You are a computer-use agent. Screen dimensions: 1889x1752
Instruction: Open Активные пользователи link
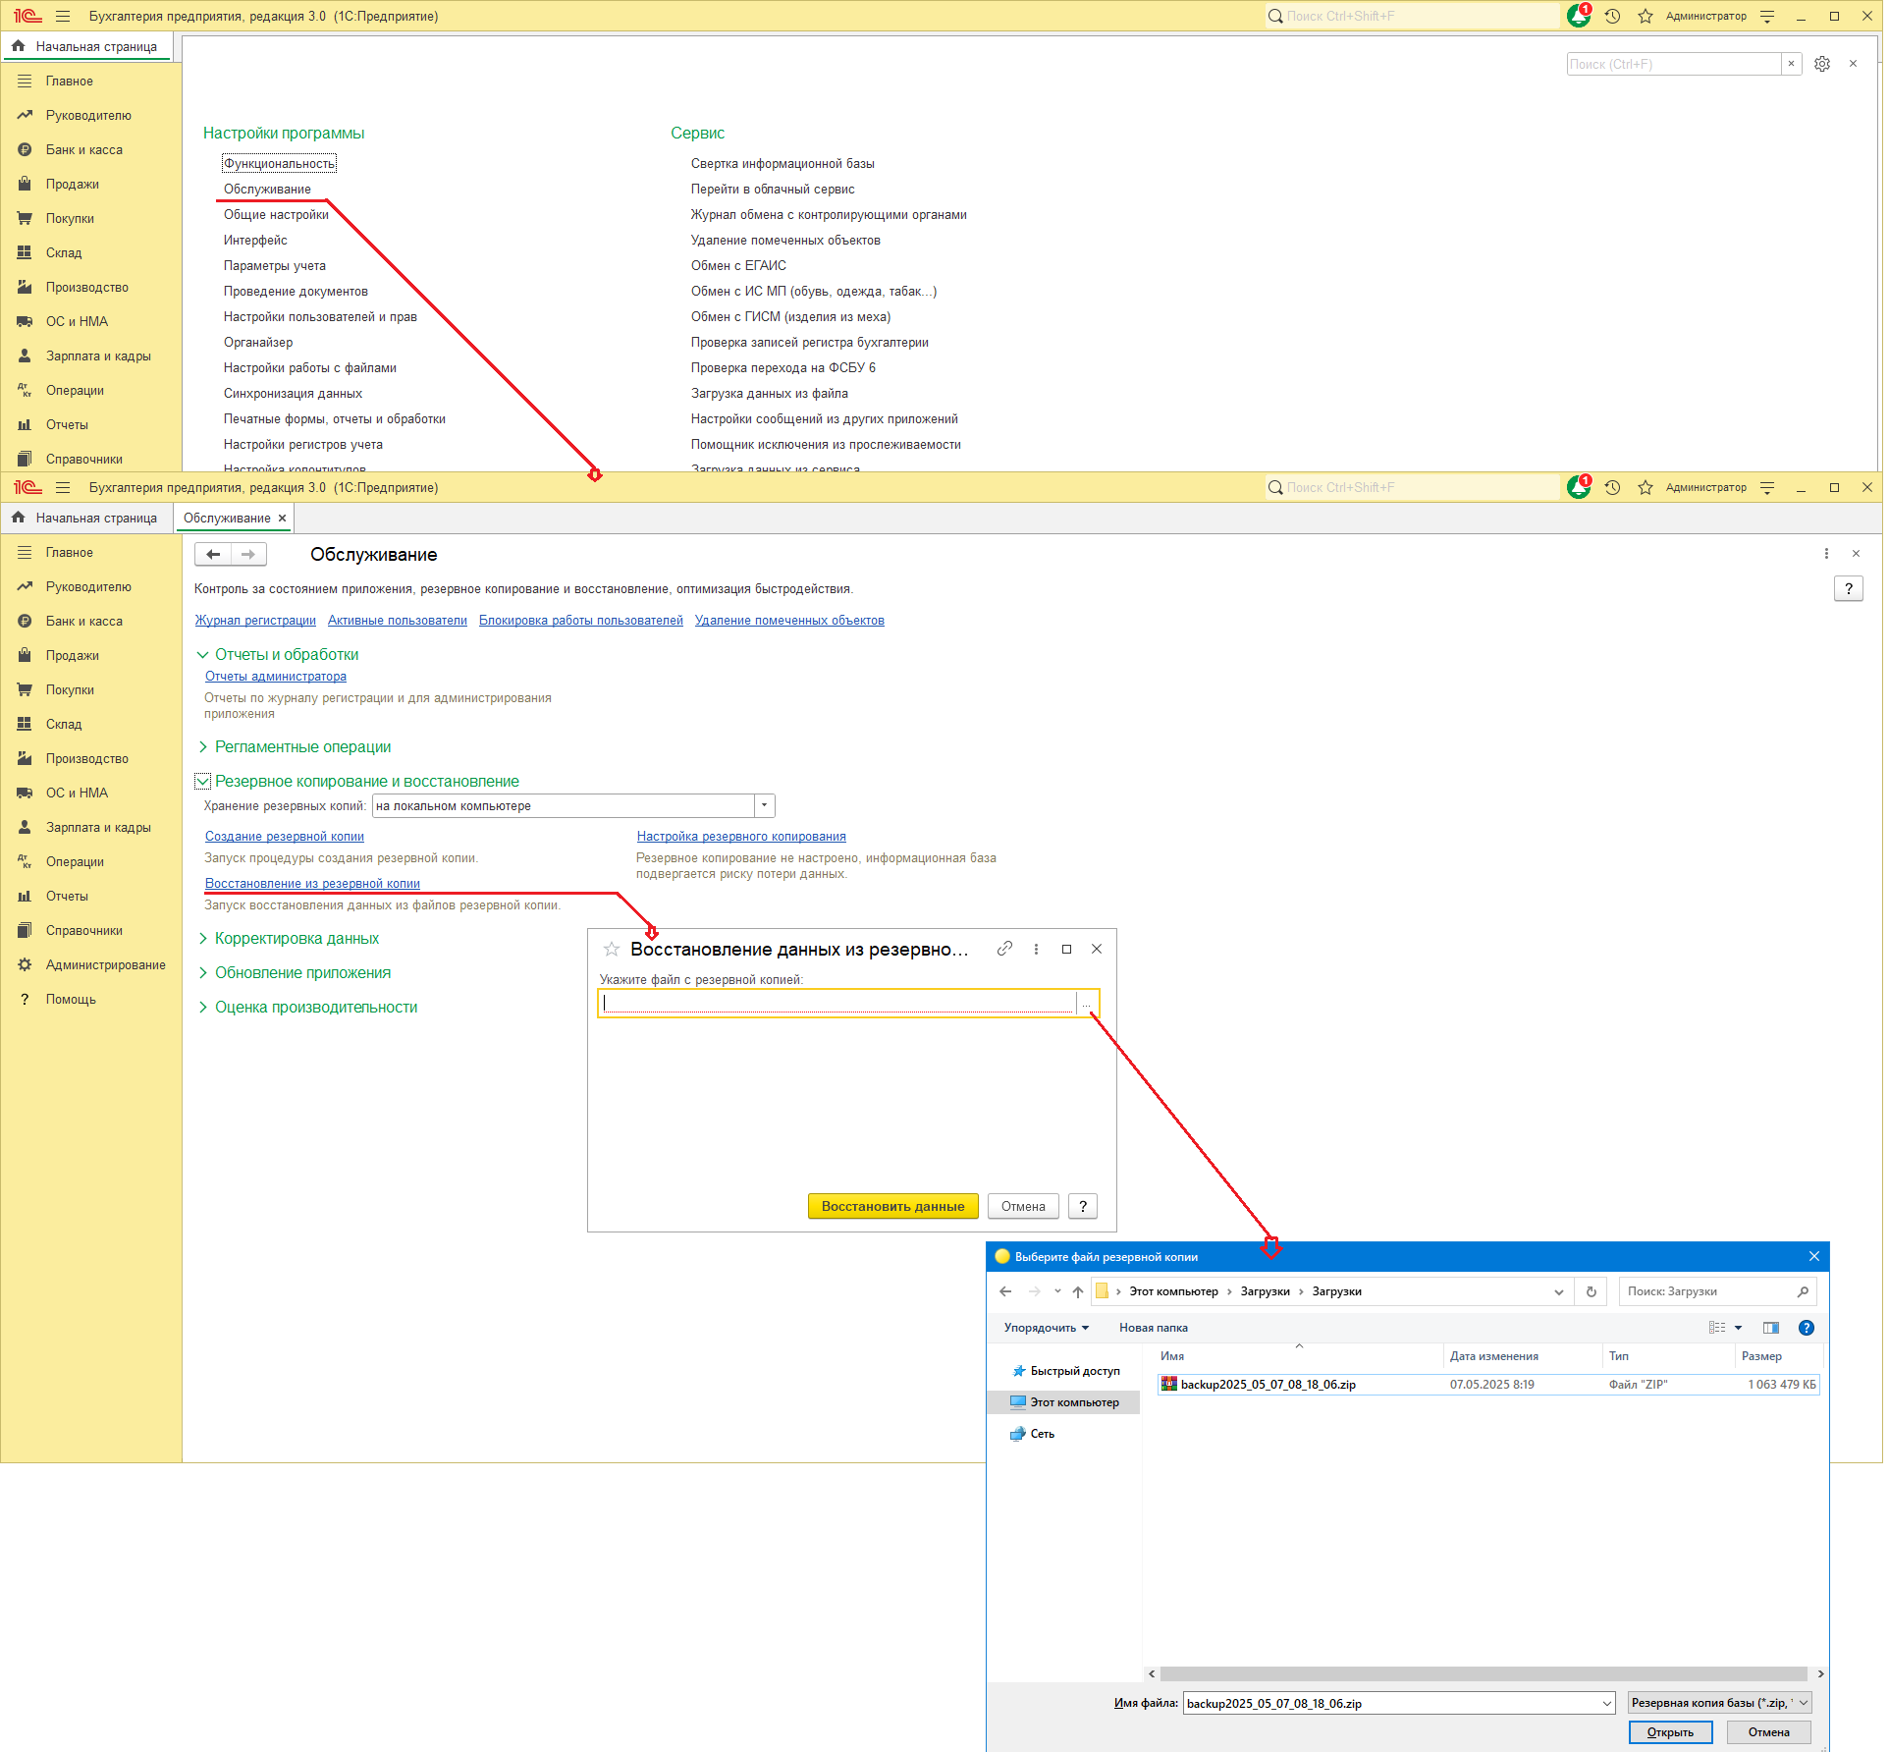tap(398, 620)
